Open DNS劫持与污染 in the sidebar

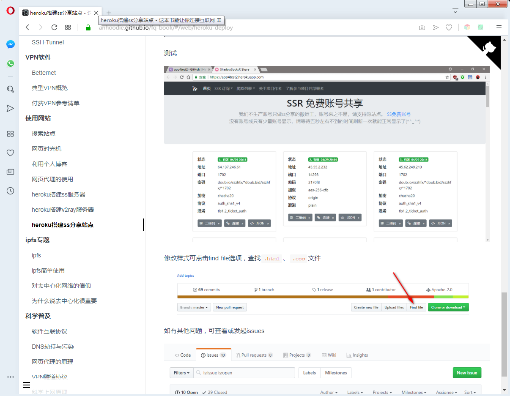[53, 347]
